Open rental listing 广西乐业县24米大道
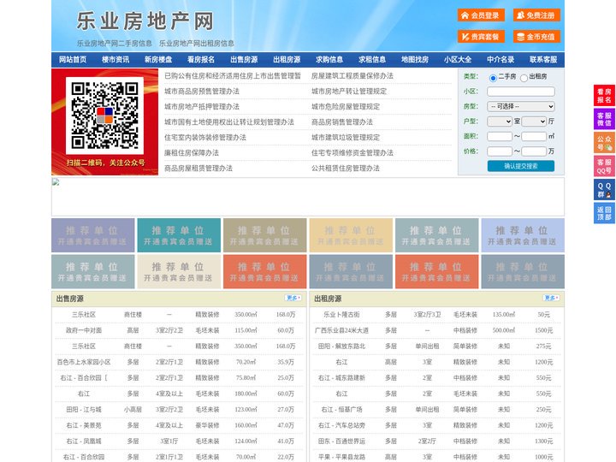 click(341, 330)
